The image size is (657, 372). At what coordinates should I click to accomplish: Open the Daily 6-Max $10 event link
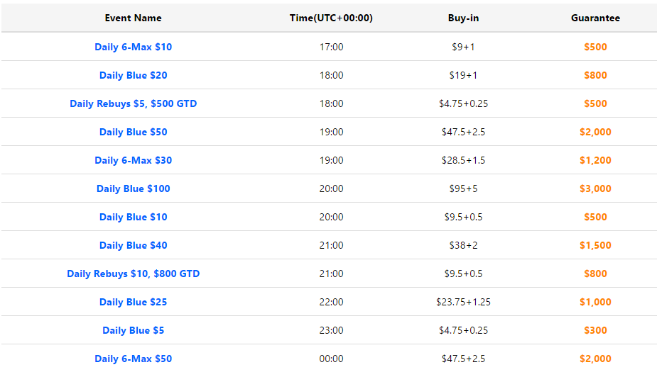point(134,47)
